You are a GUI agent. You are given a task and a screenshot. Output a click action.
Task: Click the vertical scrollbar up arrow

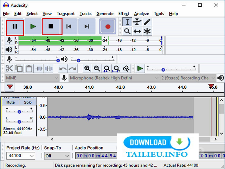pyautogui.click(x=221, y=100)
